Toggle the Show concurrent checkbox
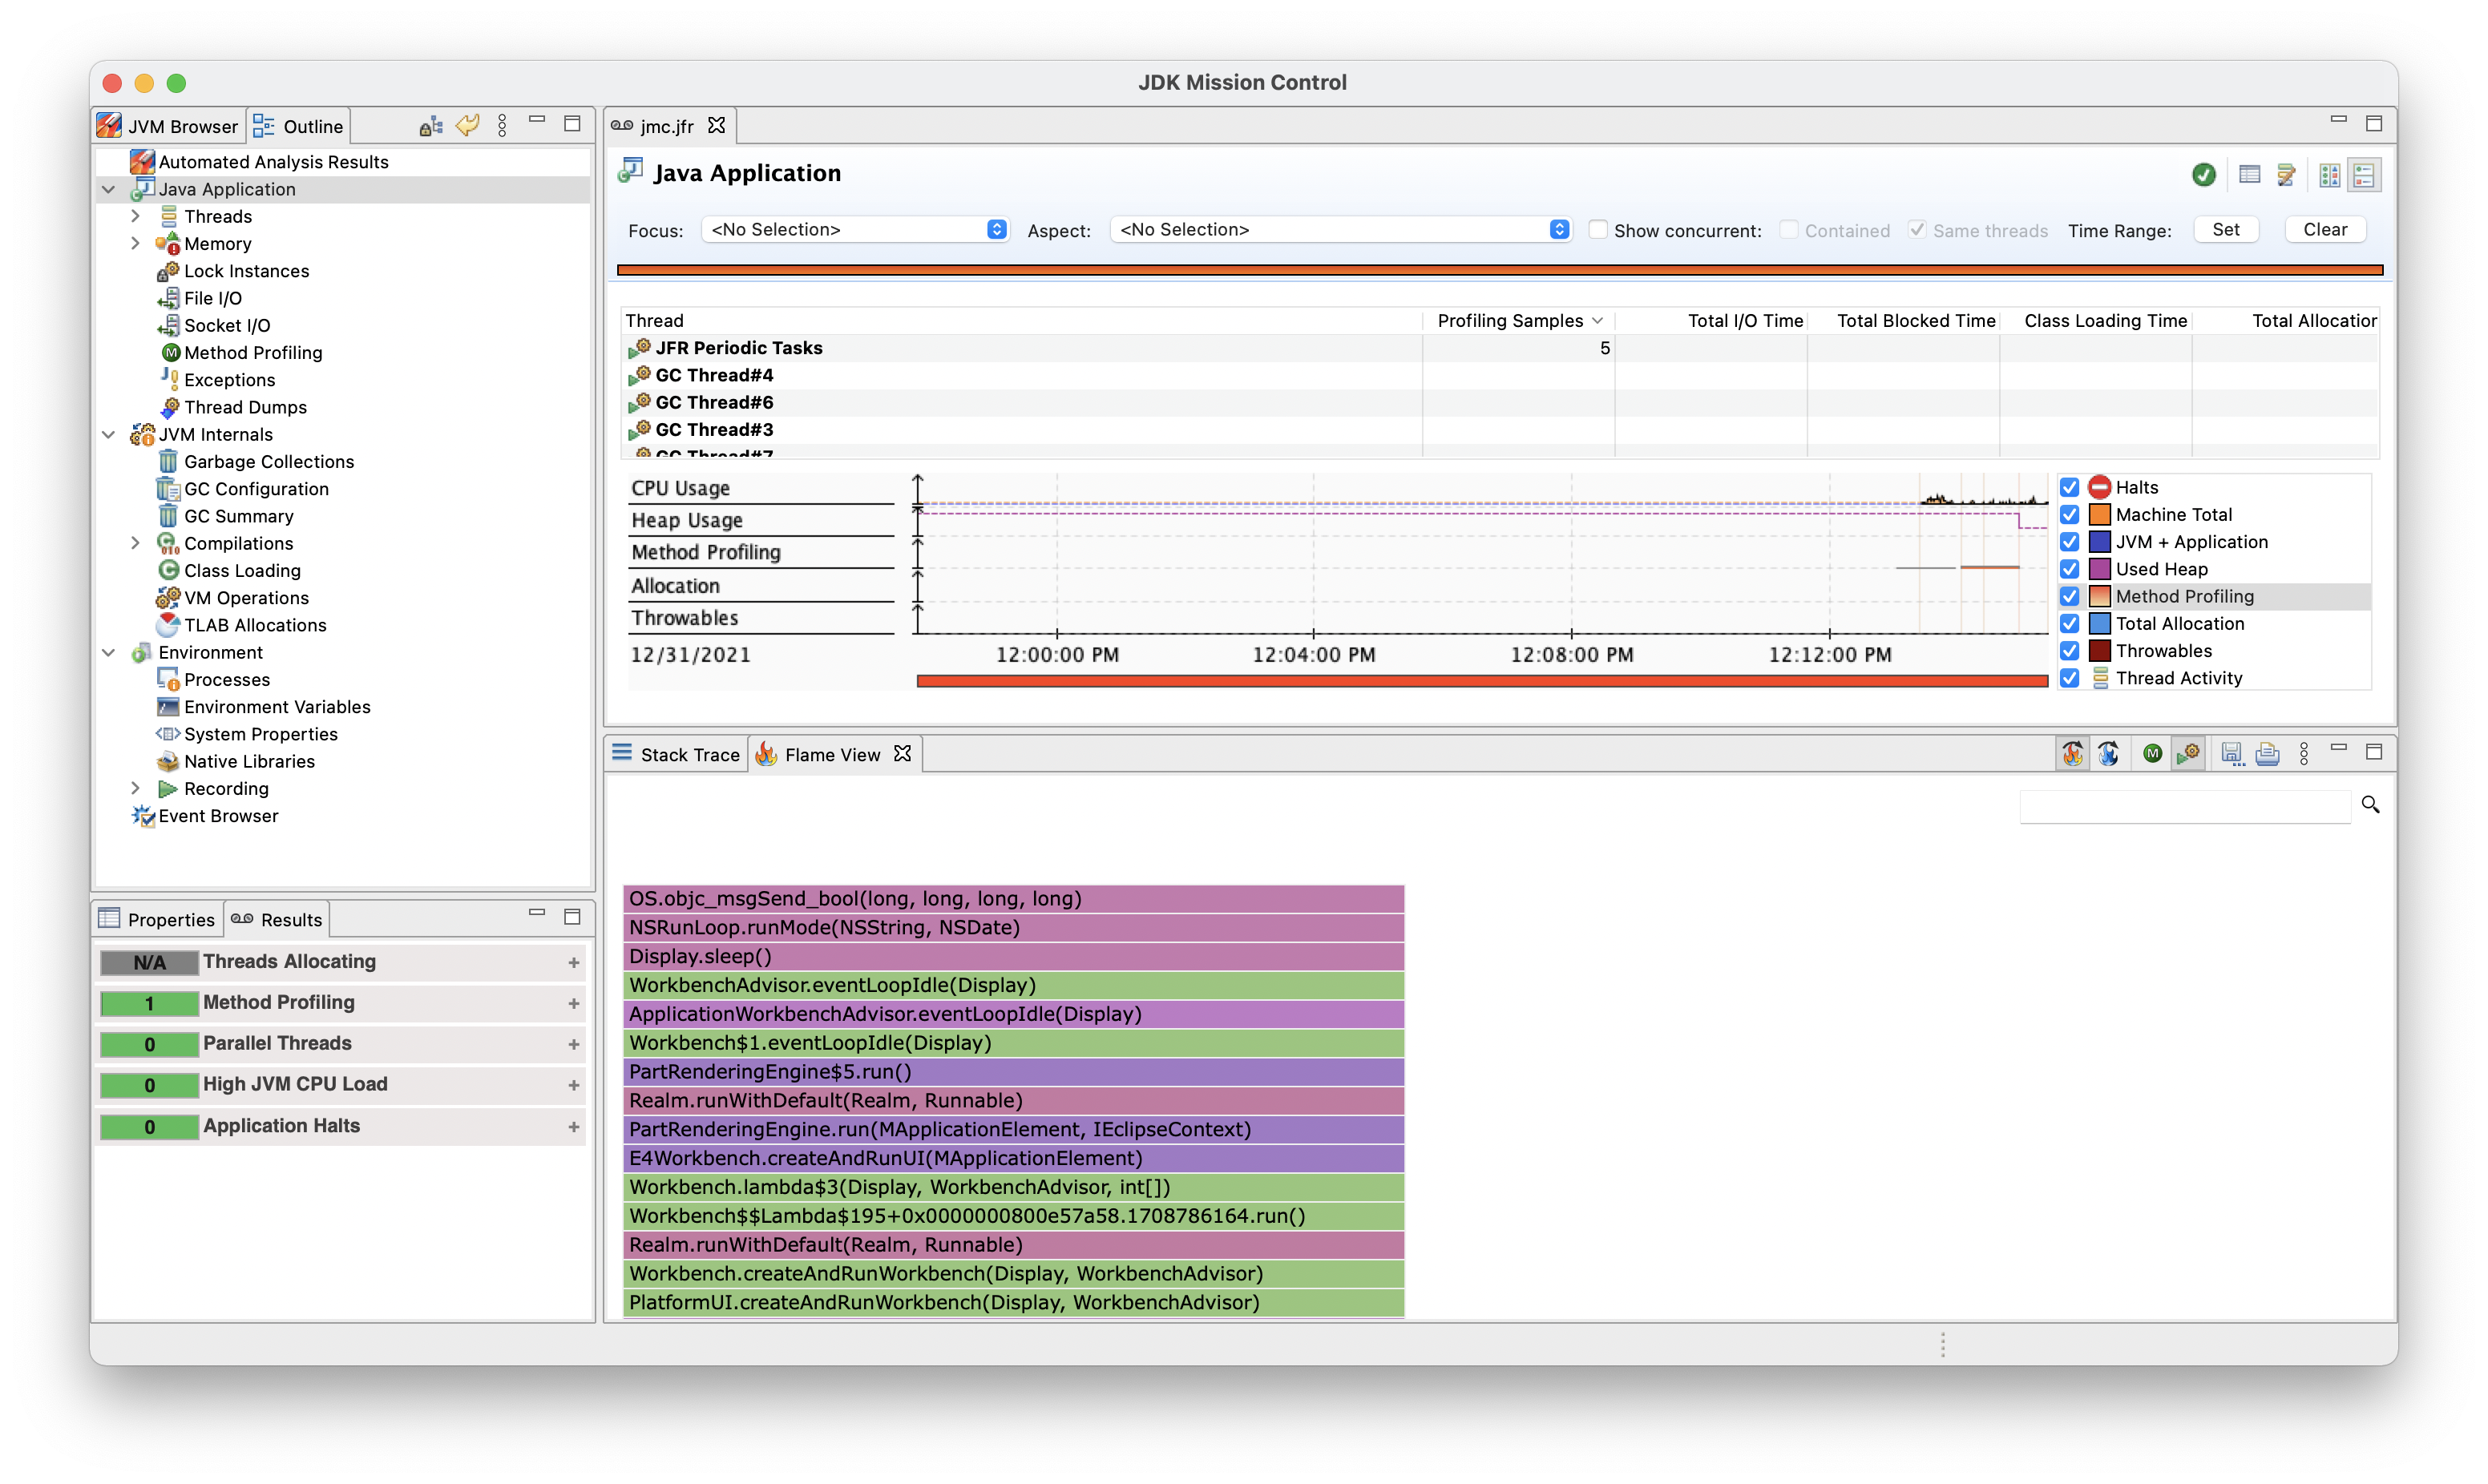The image size is (2488, 1484). (1598, 230)
